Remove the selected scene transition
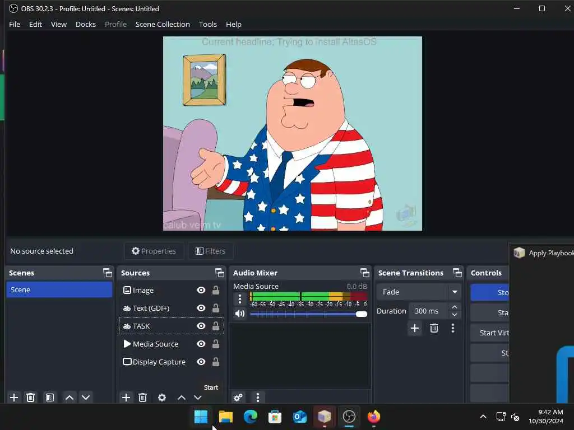574x430 pixels. click(x=434, y=328)
